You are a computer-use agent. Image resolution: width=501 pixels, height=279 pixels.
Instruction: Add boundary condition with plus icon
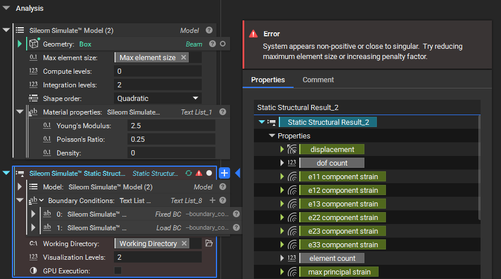click(x=213, y=200)
